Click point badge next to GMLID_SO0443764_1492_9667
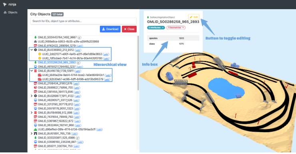 (x=79, y=37)
